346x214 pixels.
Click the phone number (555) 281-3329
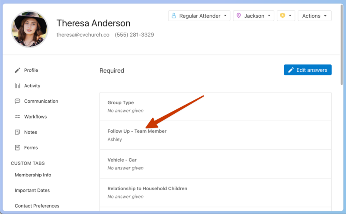coord(134,35)
